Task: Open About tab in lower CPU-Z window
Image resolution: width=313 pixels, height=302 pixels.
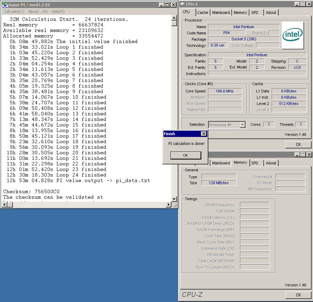Action: coord(271,163)
